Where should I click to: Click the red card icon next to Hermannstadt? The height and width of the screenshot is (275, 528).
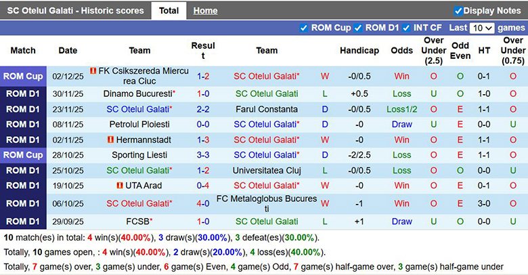[110, 140]
